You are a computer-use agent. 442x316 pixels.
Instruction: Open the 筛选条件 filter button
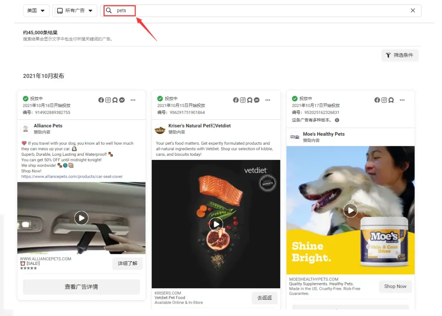point(400,55)
